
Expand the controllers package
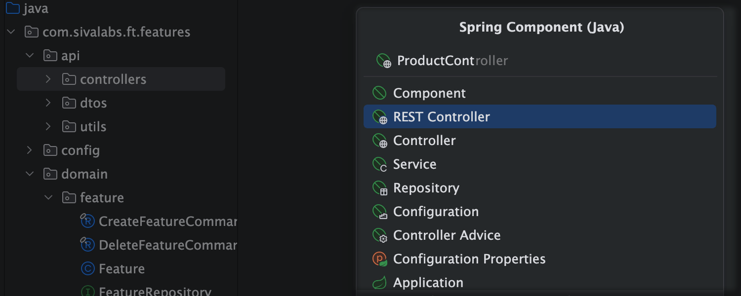[48, 79]
